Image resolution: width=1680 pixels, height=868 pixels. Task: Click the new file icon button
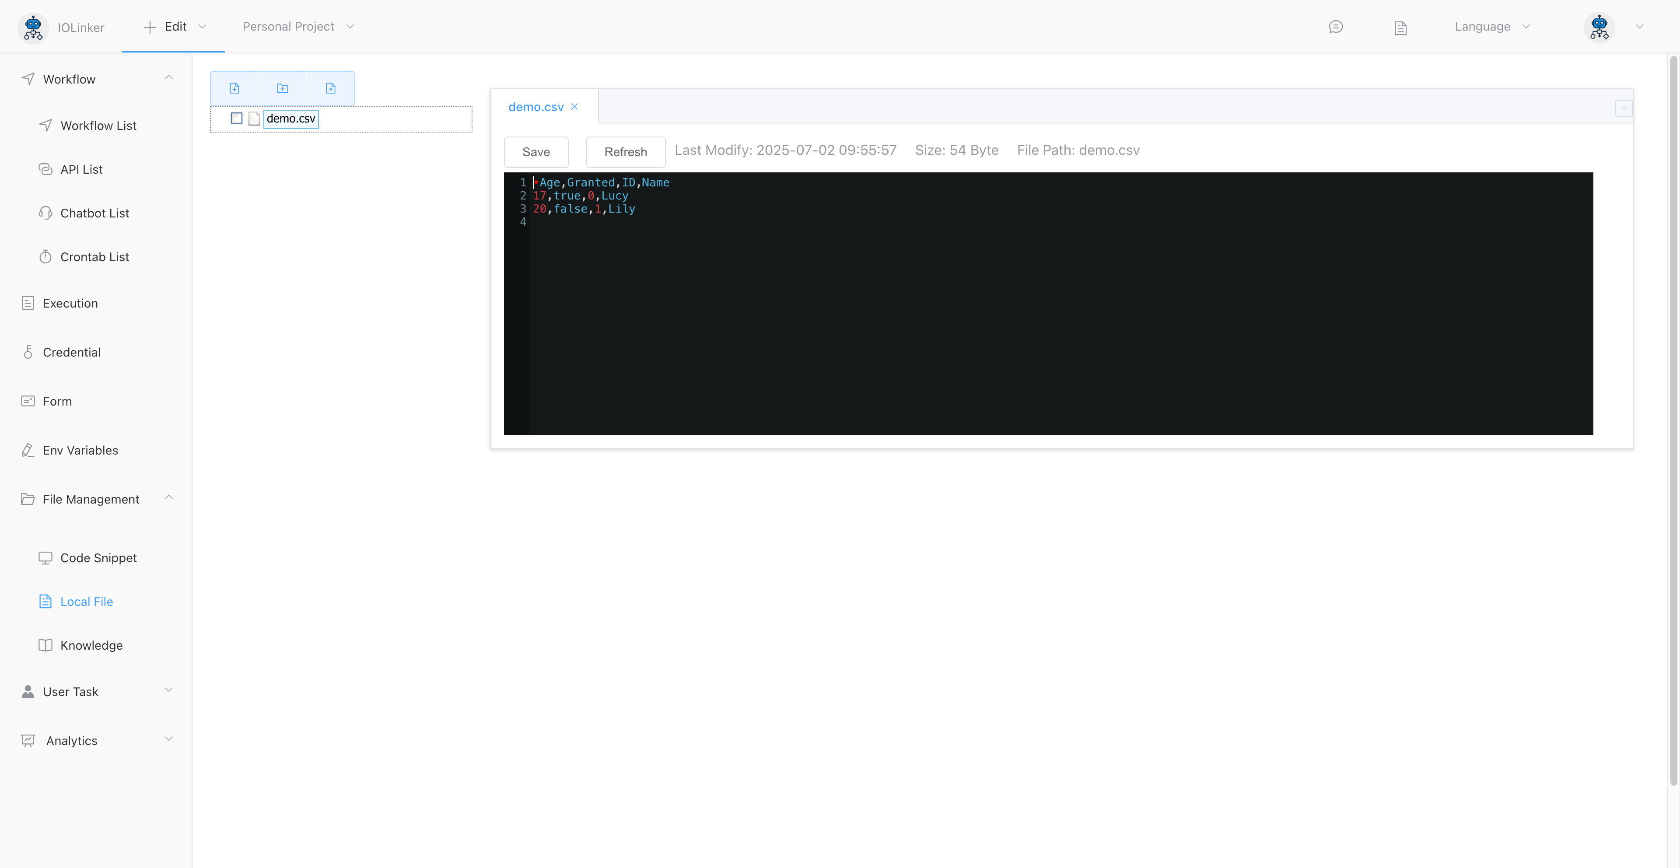pos(234,88)
